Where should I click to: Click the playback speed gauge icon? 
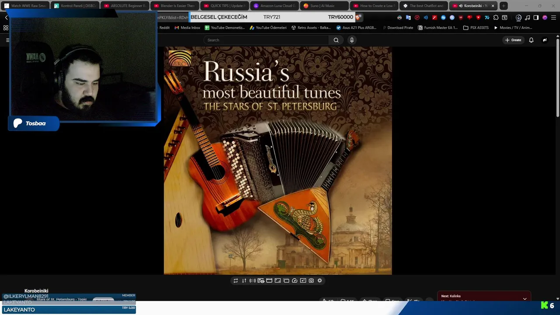click(x=294, y=280)
